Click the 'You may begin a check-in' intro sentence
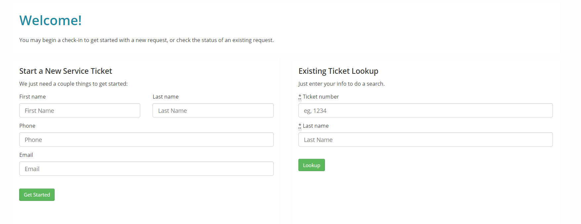The image size is (581, 224). point(147,40)
